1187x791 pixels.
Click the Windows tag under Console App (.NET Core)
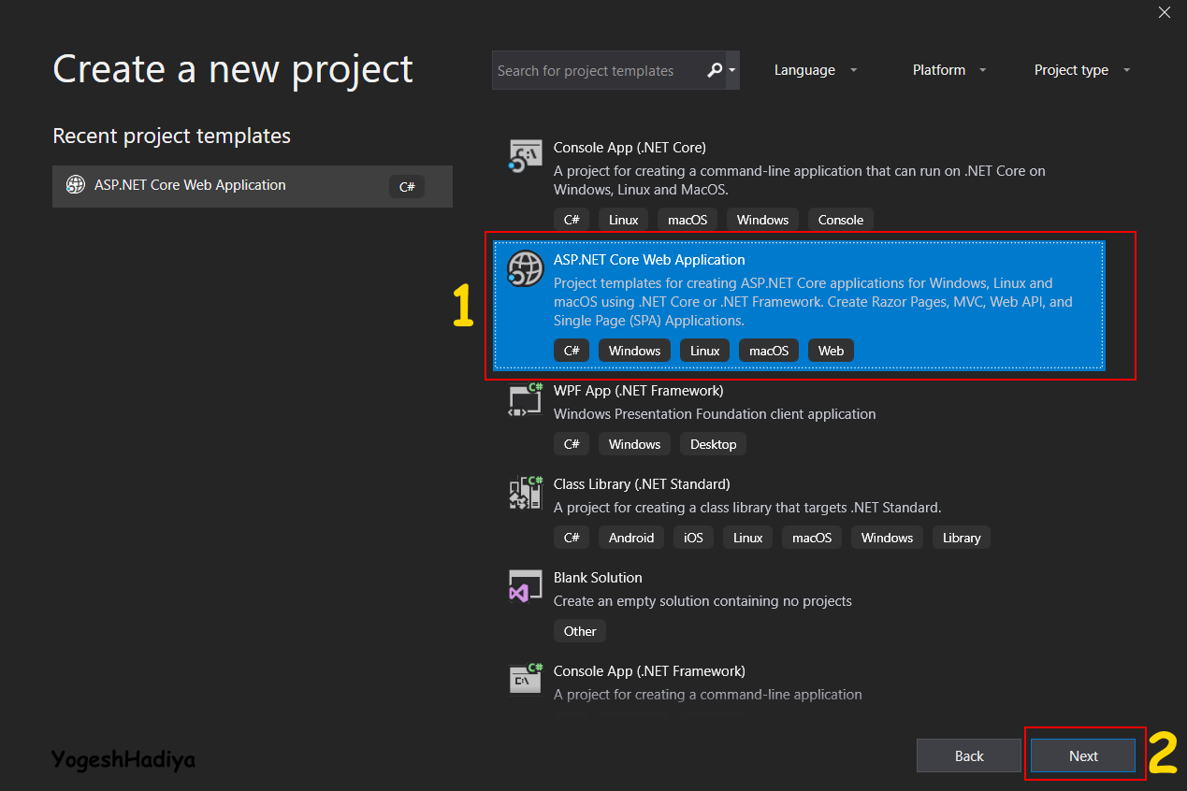coord(762,220)
